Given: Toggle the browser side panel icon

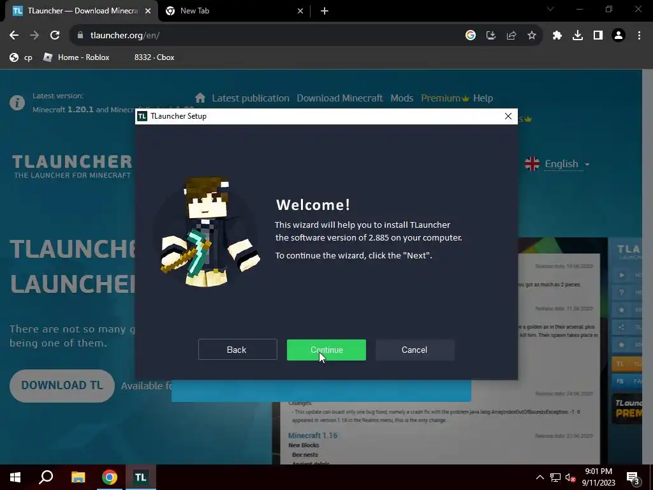Looking at the screenshot, I should click(x=598, y=36).
